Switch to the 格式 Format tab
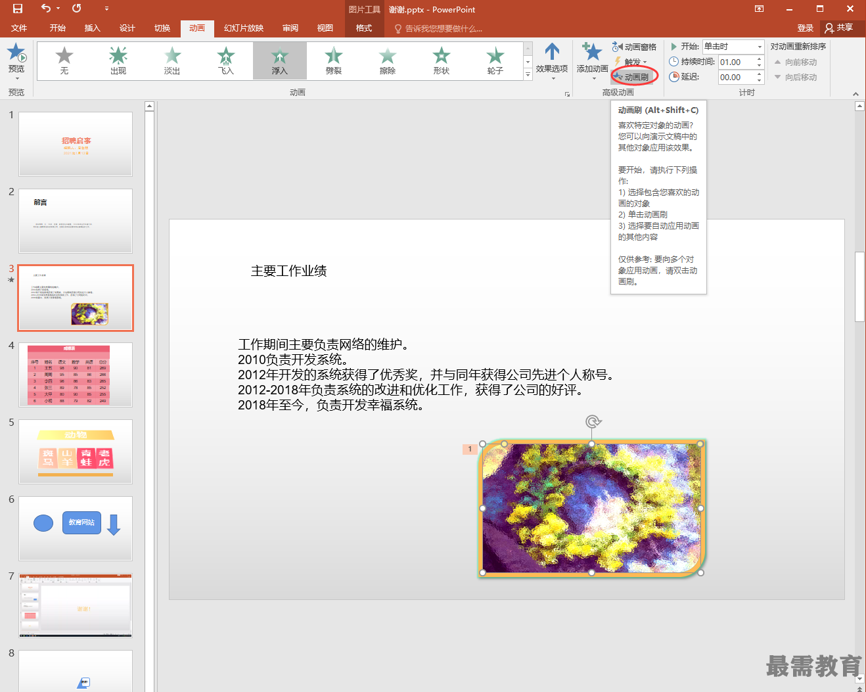This screenshot has width=866, height=692. click(x=364, y=28)
